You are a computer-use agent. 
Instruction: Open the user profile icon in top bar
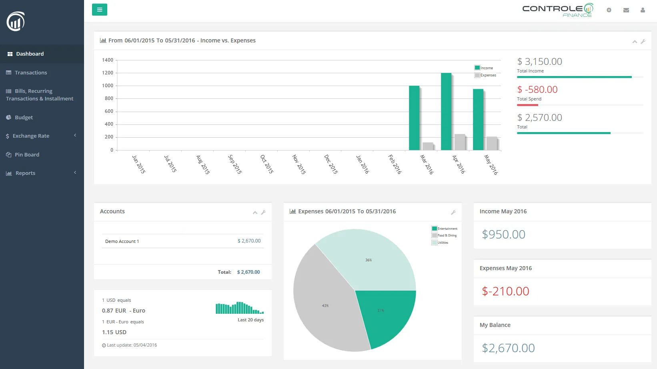pyautogui.click(x=643, y=10)
